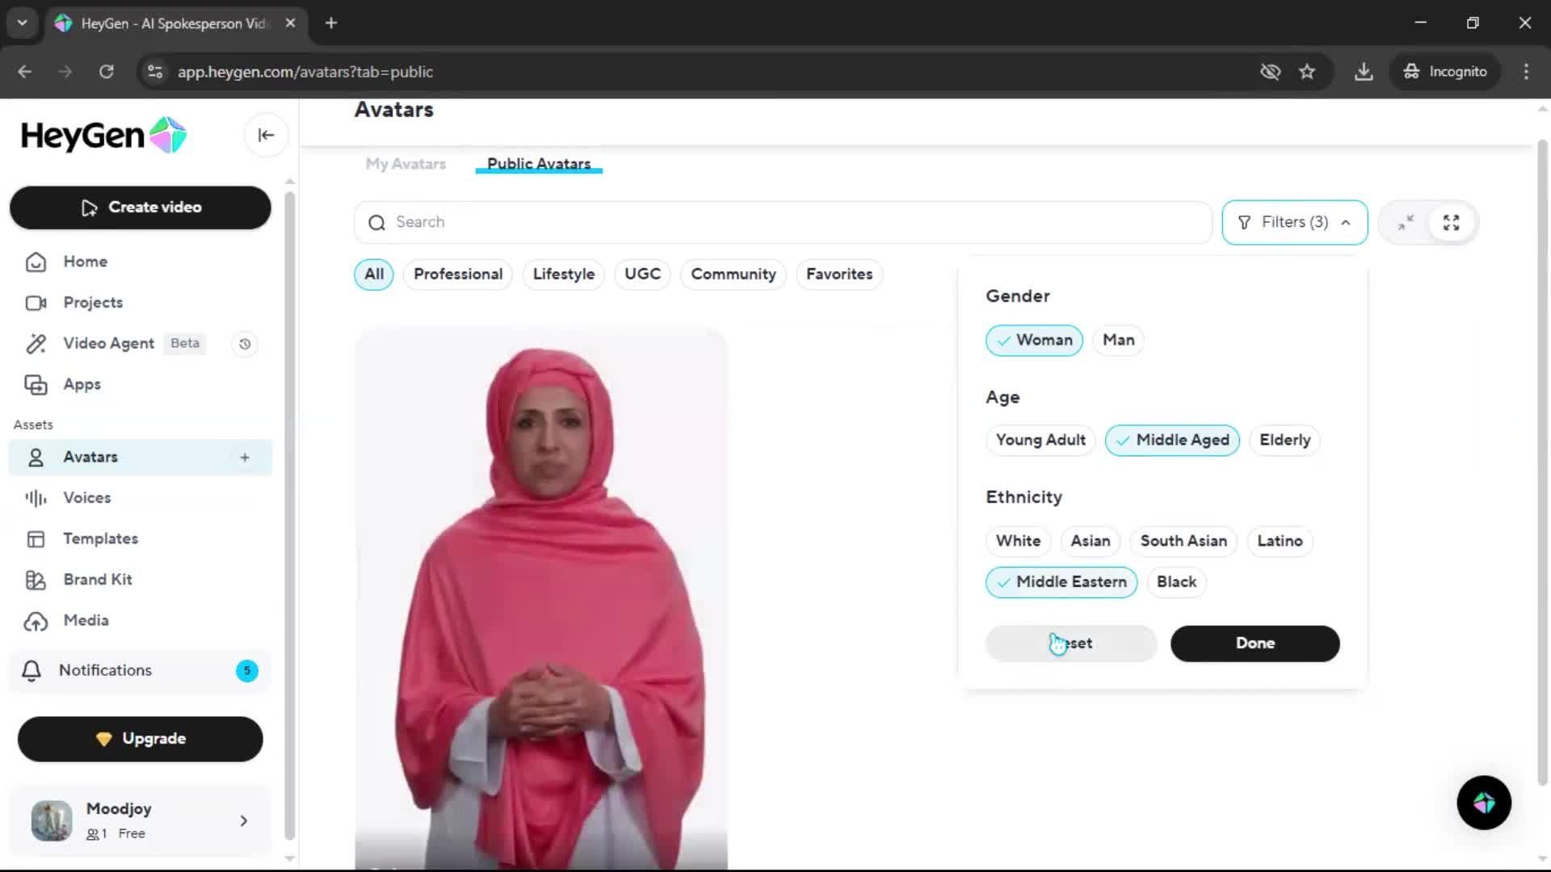Open Brand Kit in the sidebar
Viewport: 1551px width, 872px height.
(97, 580)
